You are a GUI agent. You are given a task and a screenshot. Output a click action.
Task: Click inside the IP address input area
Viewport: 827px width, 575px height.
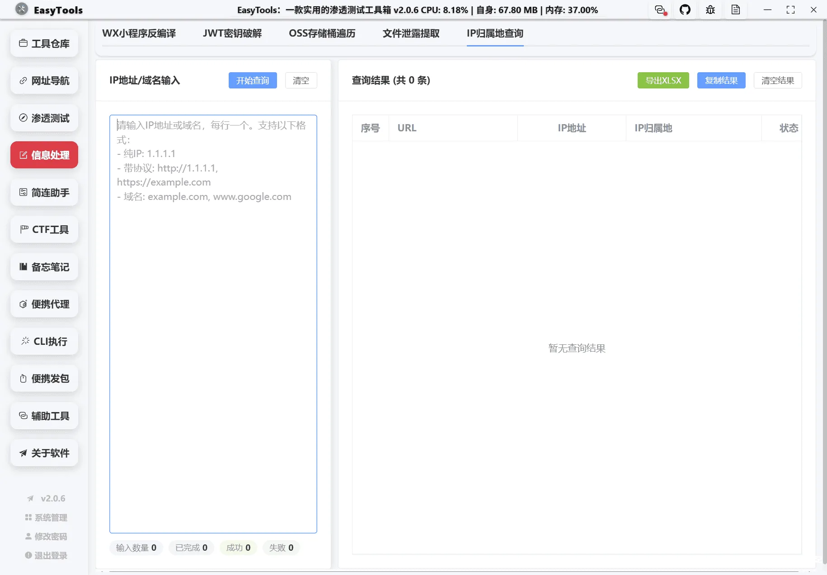point(212,316)
